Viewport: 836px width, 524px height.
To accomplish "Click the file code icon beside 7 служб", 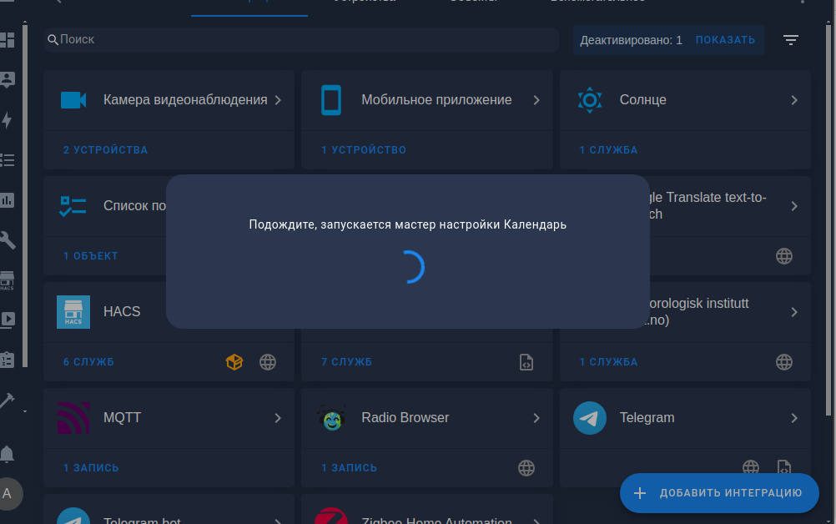I will coord(526,362).
